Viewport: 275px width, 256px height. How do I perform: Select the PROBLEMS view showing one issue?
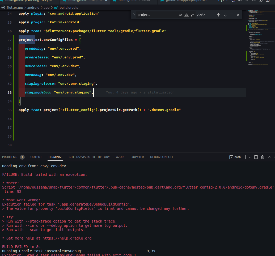coord(10,157)
